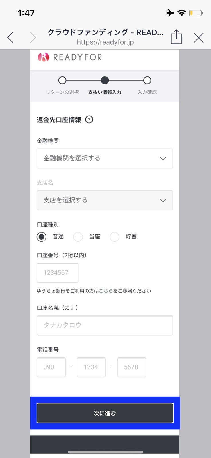Open the 金融機関を選択する dropdown
The height and width of the screenshot is (458, 211).
point(105,158)
